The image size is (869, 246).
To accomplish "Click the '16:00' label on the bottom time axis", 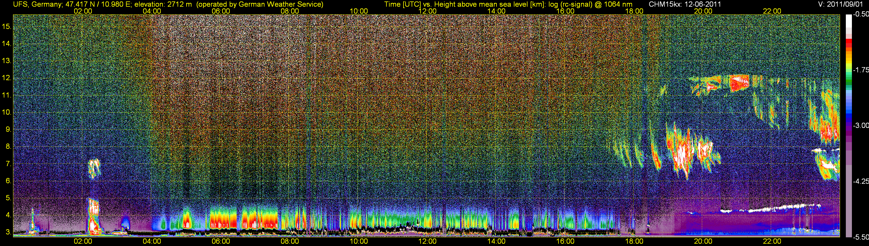I will (x=565, y=241).
